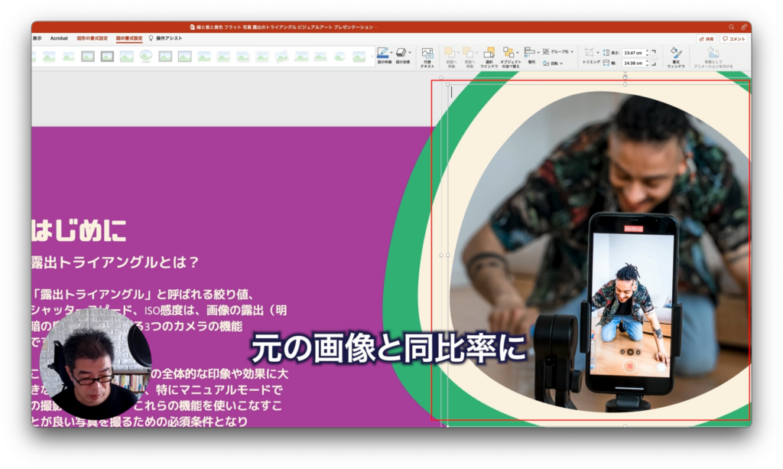Click the Picture Border (図の枠線) icon

382,50
